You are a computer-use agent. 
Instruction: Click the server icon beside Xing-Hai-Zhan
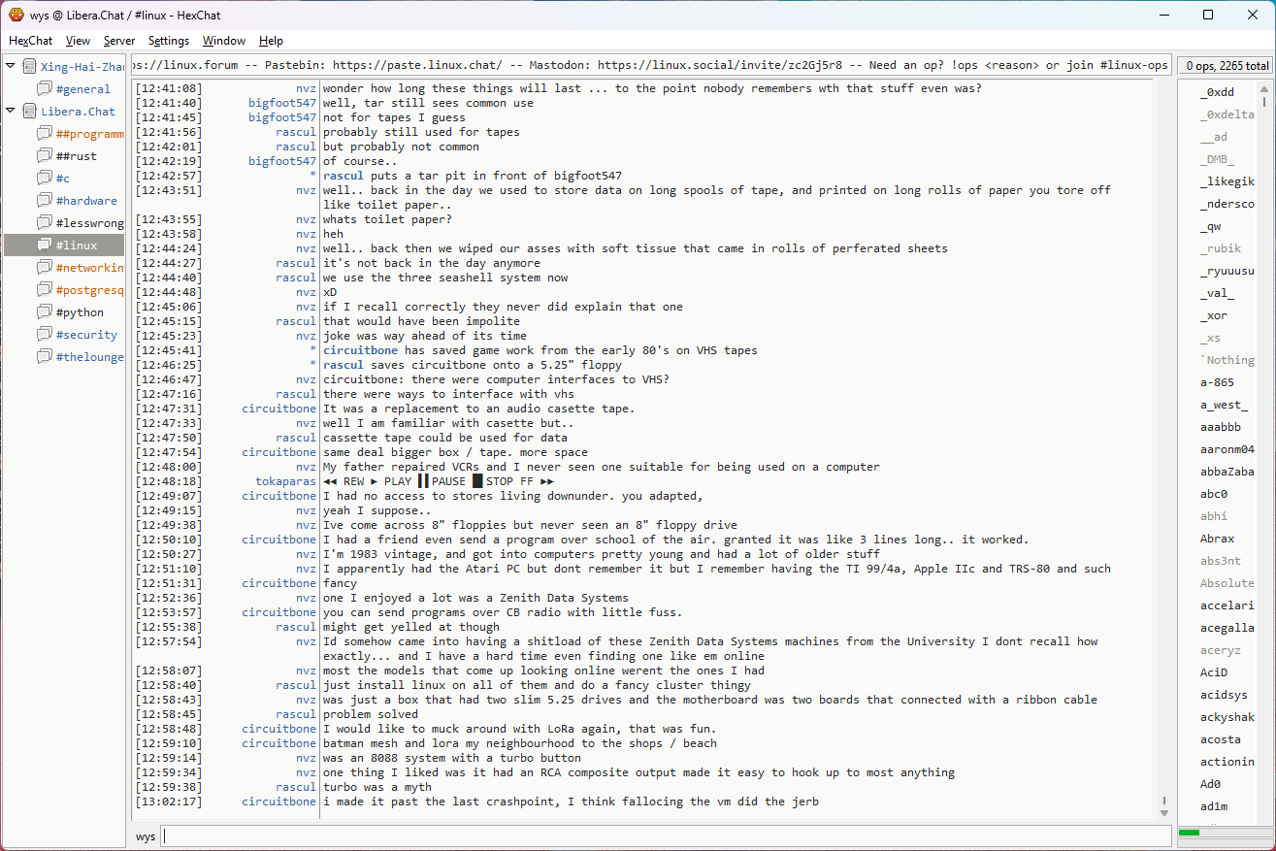pos(30,67)
